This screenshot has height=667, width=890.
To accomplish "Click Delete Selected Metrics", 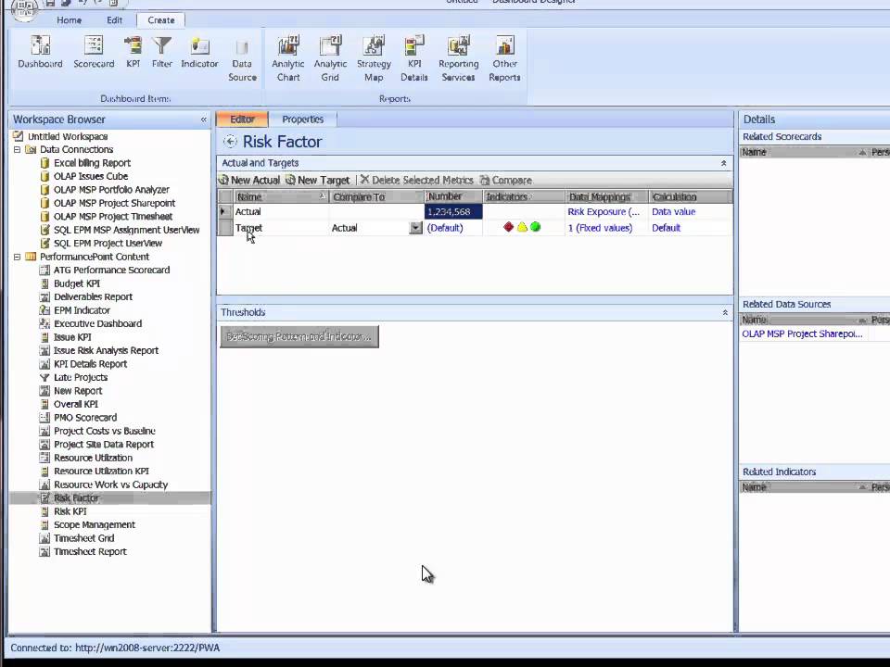I will 416,180.
